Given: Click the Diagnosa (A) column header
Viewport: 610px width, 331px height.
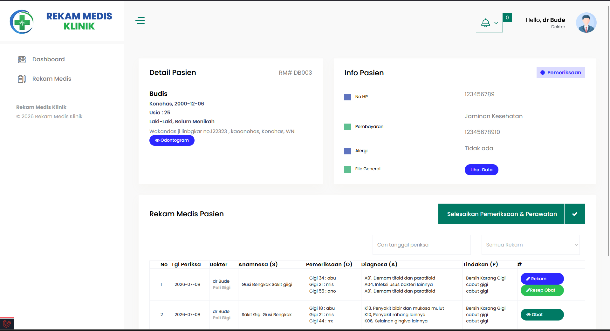Looking at the screenshot, I should point(379,264).
